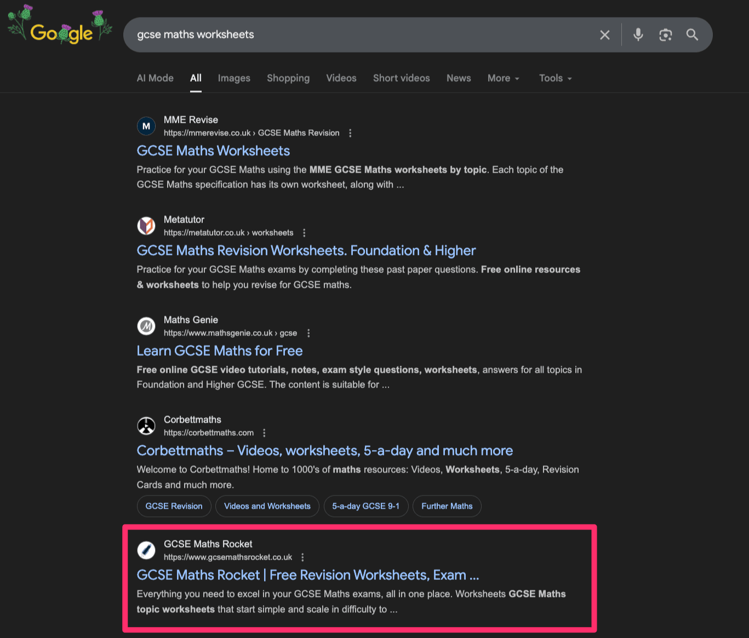Switch to AI Mode tab
The image size is (749, 638).
tap(155, 78)
